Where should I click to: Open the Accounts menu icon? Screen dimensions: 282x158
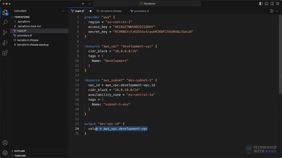5,143
